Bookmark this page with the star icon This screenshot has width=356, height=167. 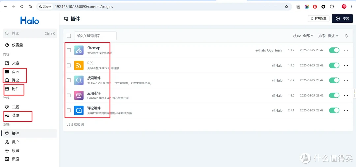click(x=286, y=7)
